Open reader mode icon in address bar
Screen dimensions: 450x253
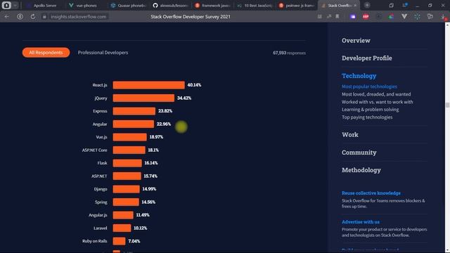coord(320,17)
